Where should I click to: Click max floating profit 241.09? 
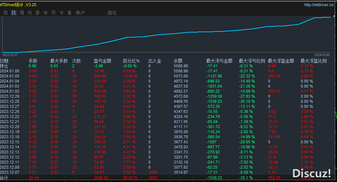point(274,137)
